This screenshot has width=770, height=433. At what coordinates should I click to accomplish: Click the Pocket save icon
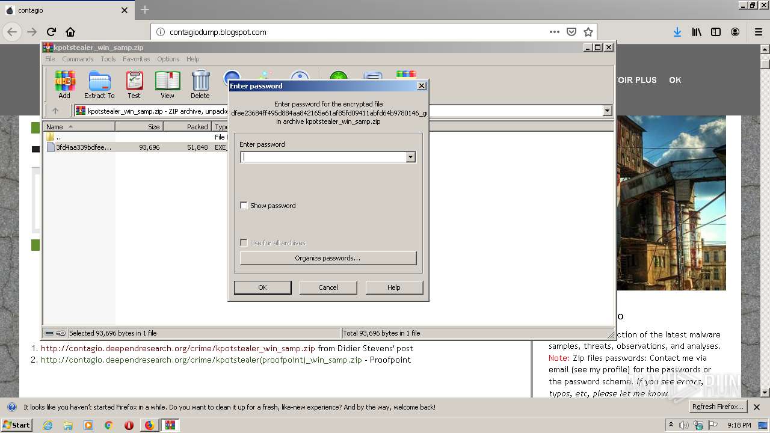pyautogui.click(x=571, y=32)
